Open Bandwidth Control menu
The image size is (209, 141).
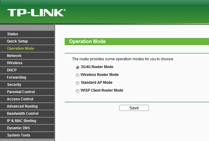27,114
